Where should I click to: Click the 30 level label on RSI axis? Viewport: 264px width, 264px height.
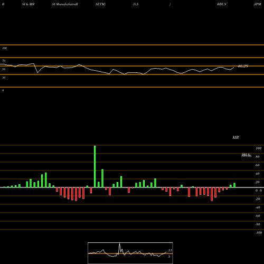tap(4, 78)
